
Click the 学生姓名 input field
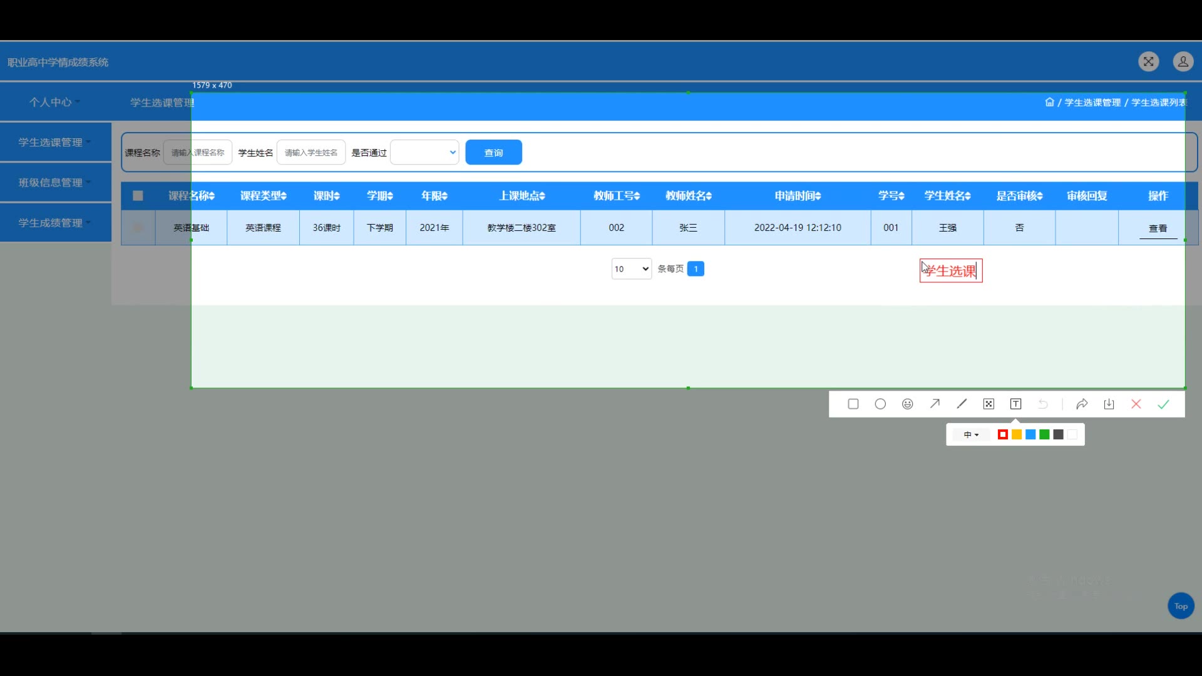click(x=311, y=153)
